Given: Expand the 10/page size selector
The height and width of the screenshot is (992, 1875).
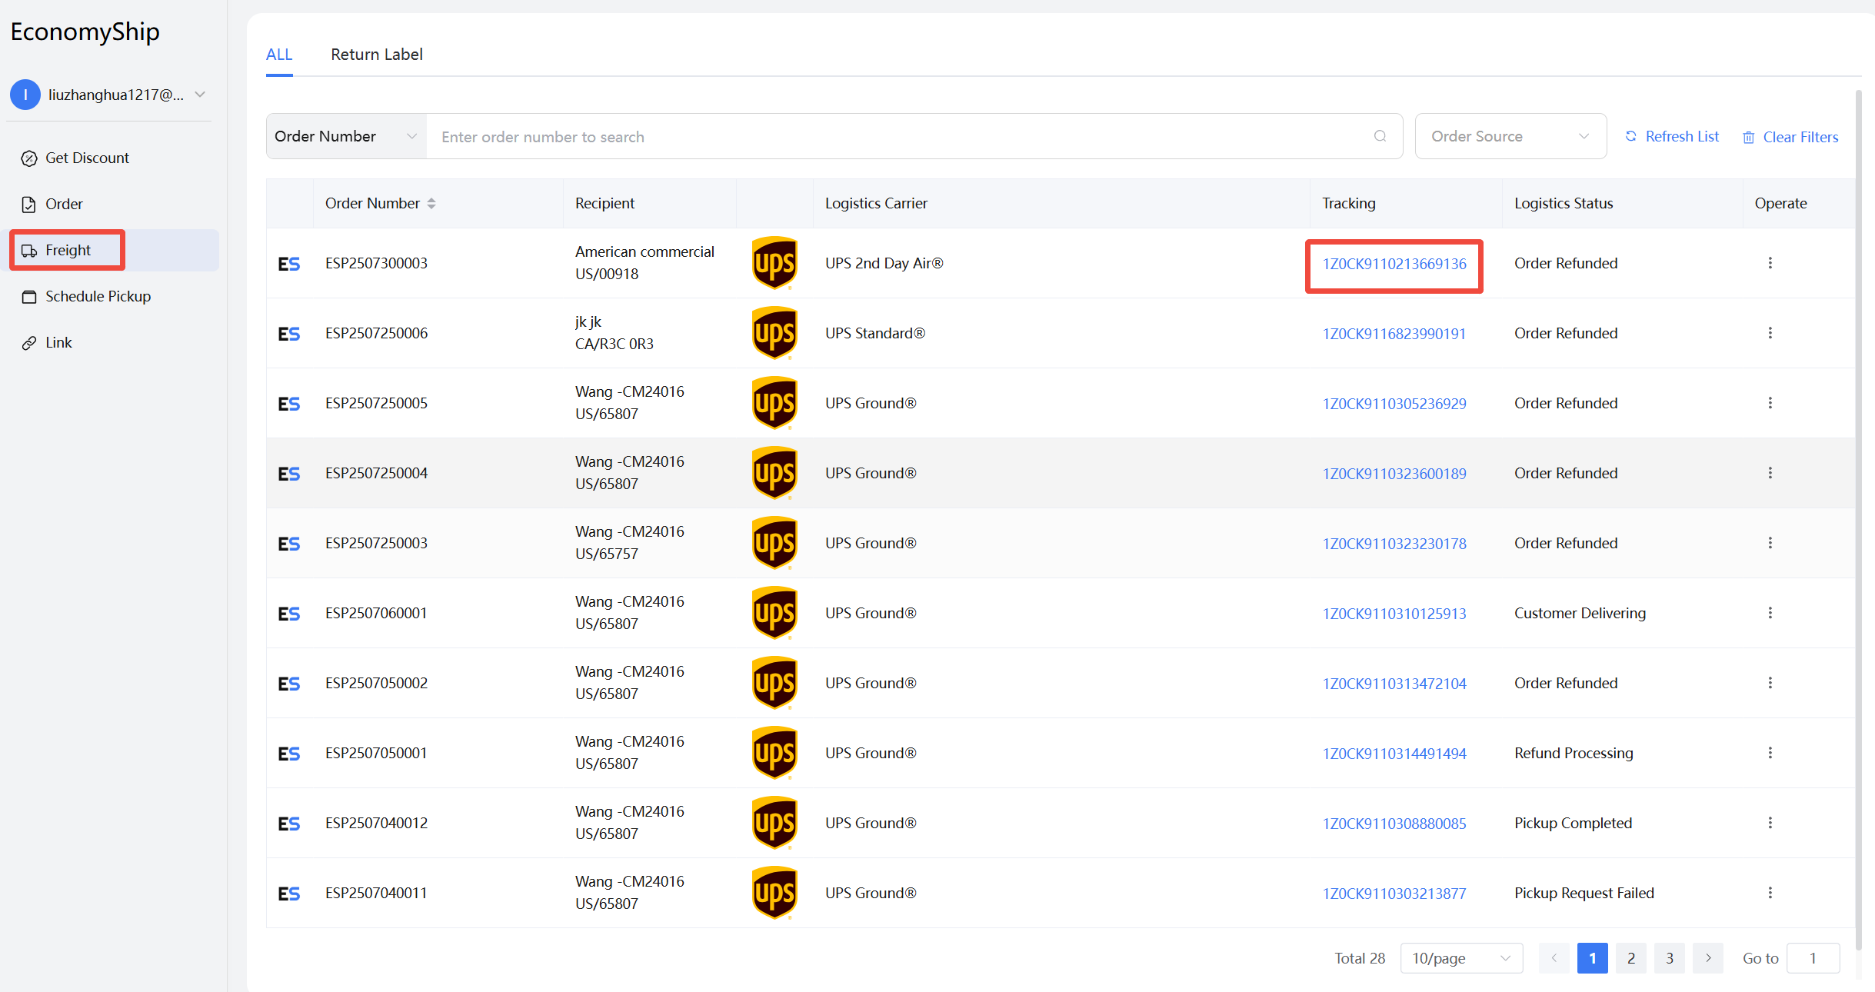Looking at the screenshot, I should (1460, 958).
